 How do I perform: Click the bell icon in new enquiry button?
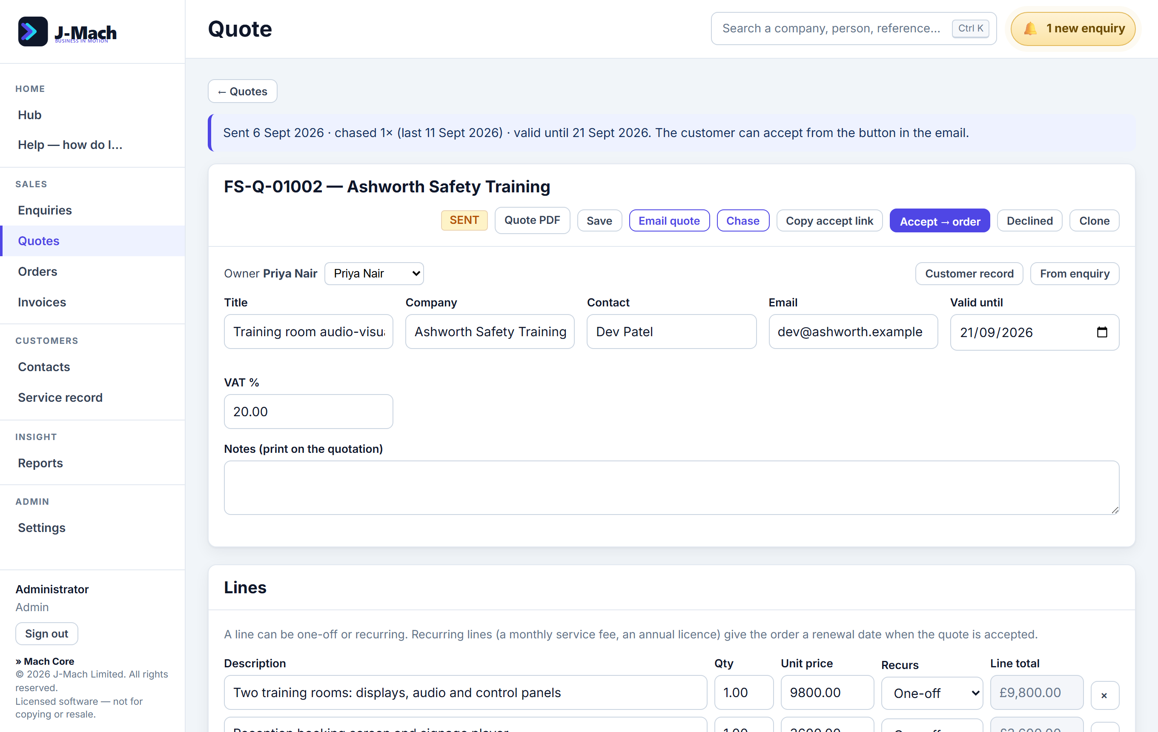click(x=1029, y=29)
